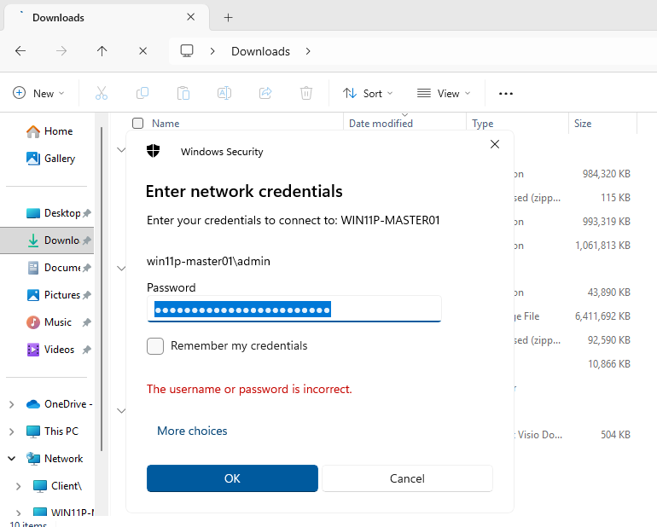Click the Copy icon in toolbar
Screen dimensions: 657x527
point(142,94)
